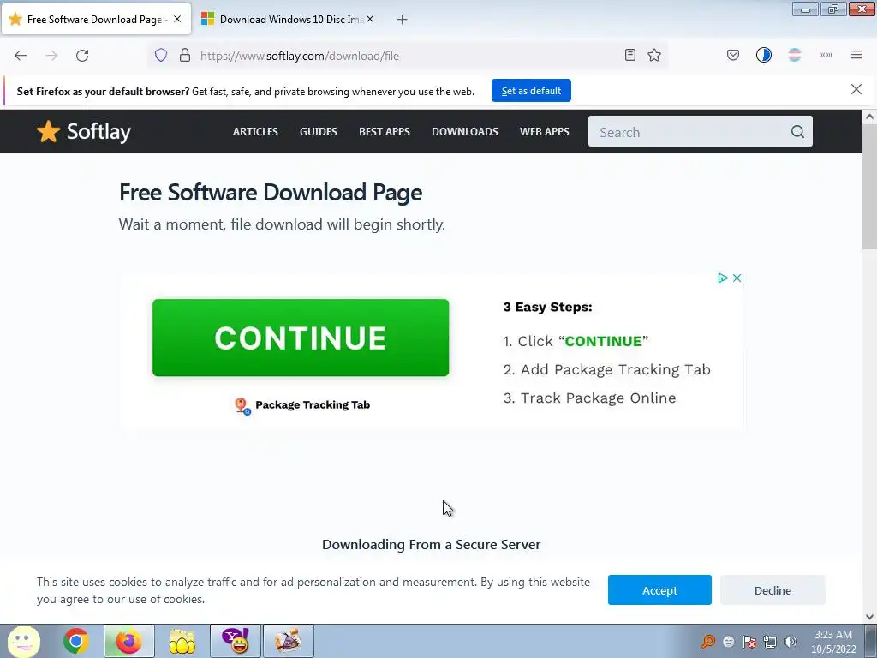
Task: Click Package Tracking Tab label
Action: tap(313, 404)
